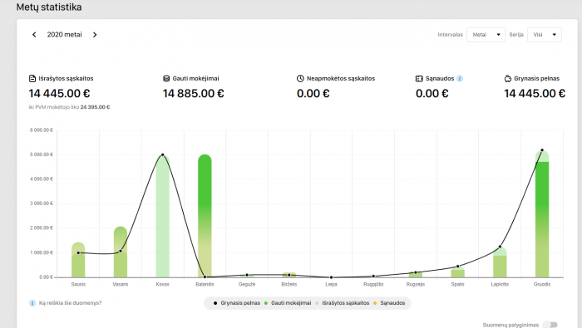Screen dimensions: 582x328
Task: Click the 'Metų statistika' heading
Action: (x=49, y=7)
